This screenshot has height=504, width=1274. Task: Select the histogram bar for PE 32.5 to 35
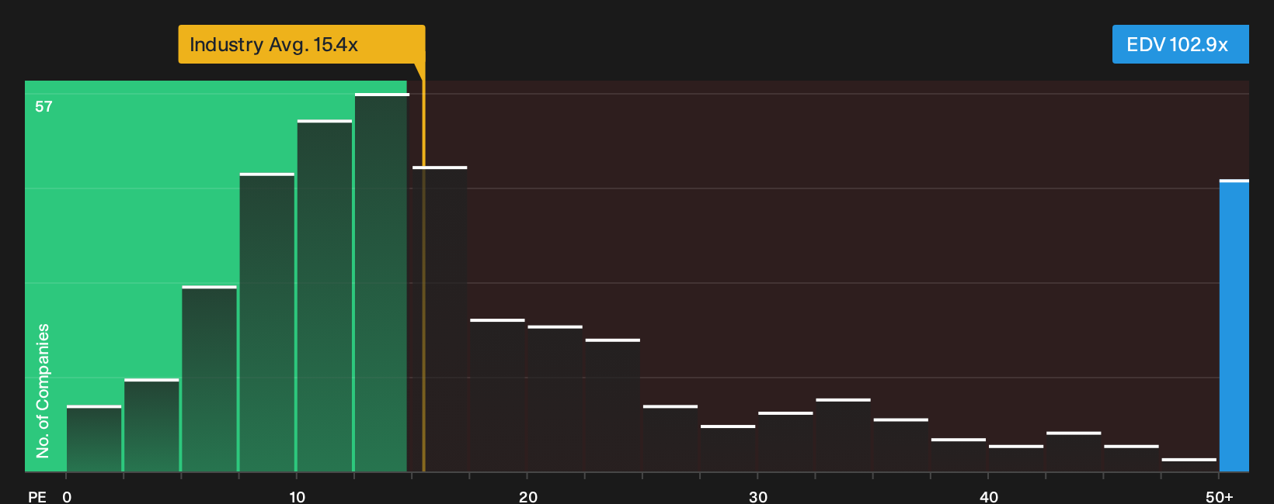843,435
